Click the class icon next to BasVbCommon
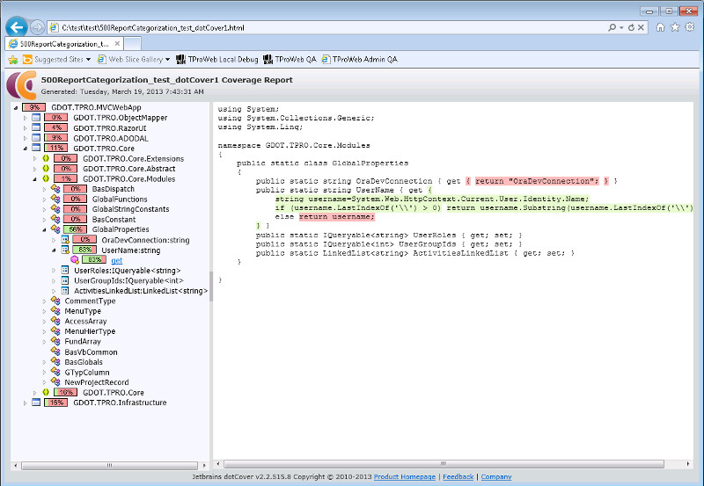704x486 pixels. 55,352
